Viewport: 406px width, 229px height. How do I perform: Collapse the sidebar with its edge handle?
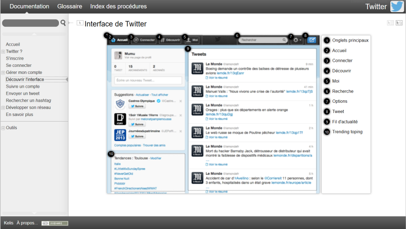click(x=70, y=23)
